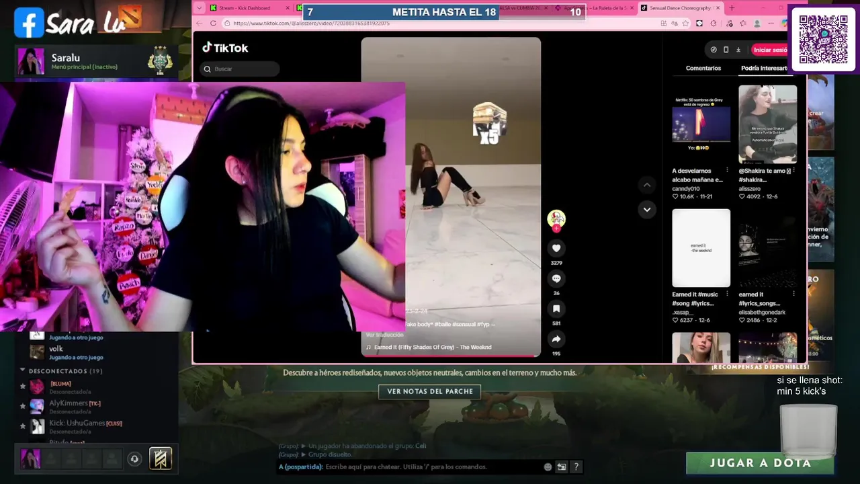The height and width of the screenshot is (484, 860).
Task: Switch to the Podría interesarte tab
Action: click(x=764, y=68)
